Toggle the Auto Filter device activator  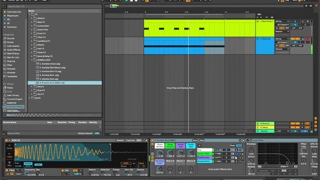(x=247, y=140)
